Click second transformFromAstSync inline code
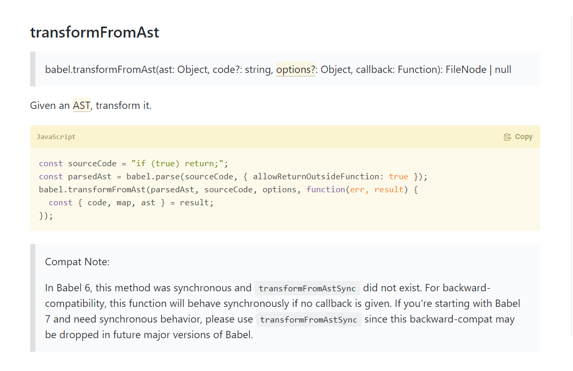Viewport: 573px width, 371px height. pyautogui.click(x=309, y=319)
